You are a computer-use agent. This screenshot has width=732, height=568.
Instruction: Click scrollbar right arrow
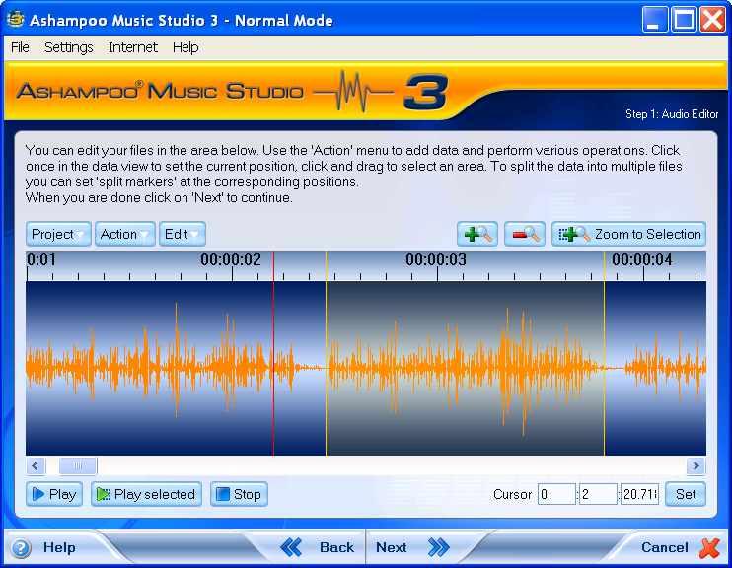coord(696,466)
